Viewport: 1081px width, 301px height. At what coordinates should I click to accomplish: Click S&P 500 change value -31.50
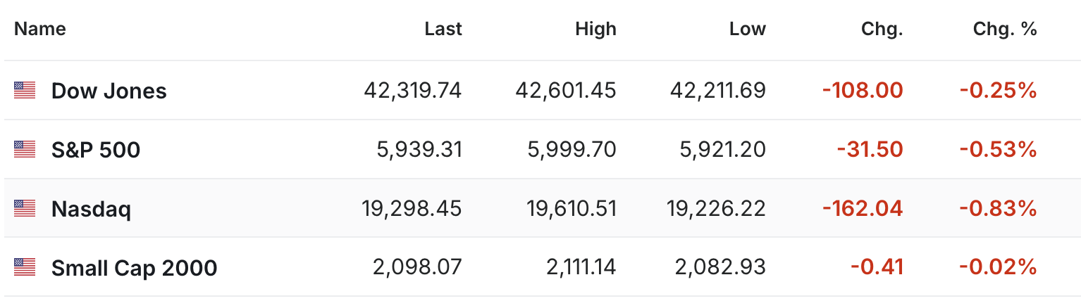(x=870, y=150)
